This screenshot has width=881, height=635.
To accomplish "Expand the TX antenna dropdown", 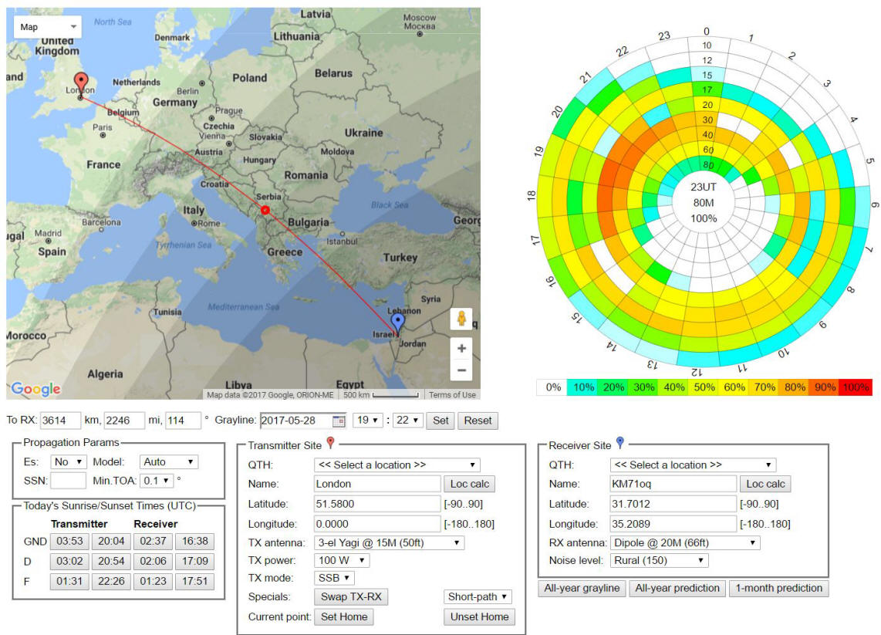I will point(389,542).
